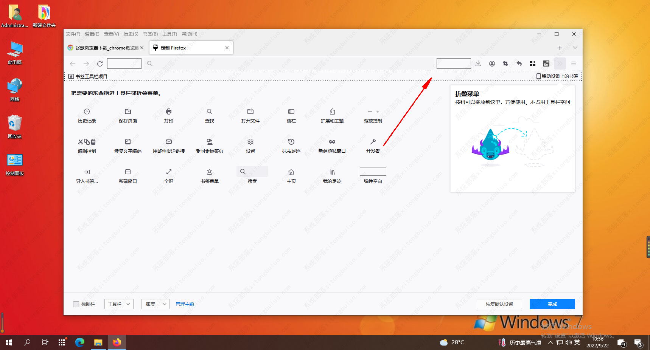The height and width of the screenshot is (350, 650).
Task: Open the Bookmarks (书签) menu
Action: (150, 34)
